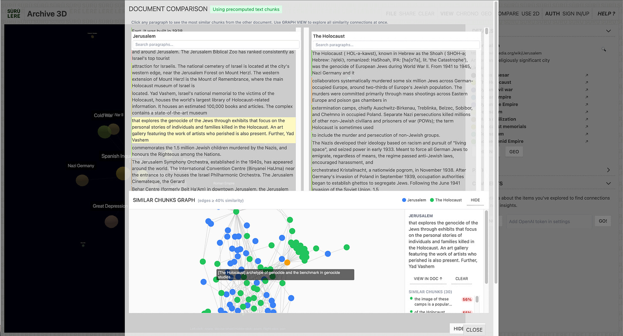Image resolution: width=623 pixels, height=336 pixels.
Task: Click the USE 2D menu item
Action: point(530,14)
